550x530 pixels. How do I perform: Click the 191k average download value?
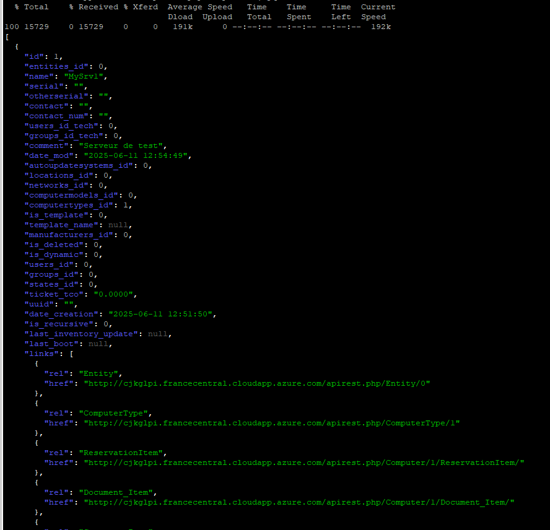(x=182, y=27)
